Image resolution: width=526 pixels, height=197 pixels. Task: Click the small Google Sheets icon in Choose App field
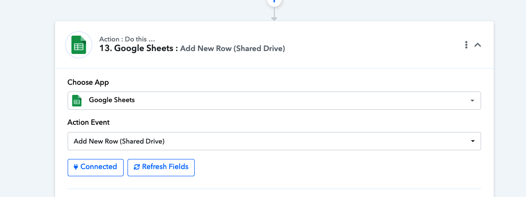pyautogui.click(x=77, y=100)
